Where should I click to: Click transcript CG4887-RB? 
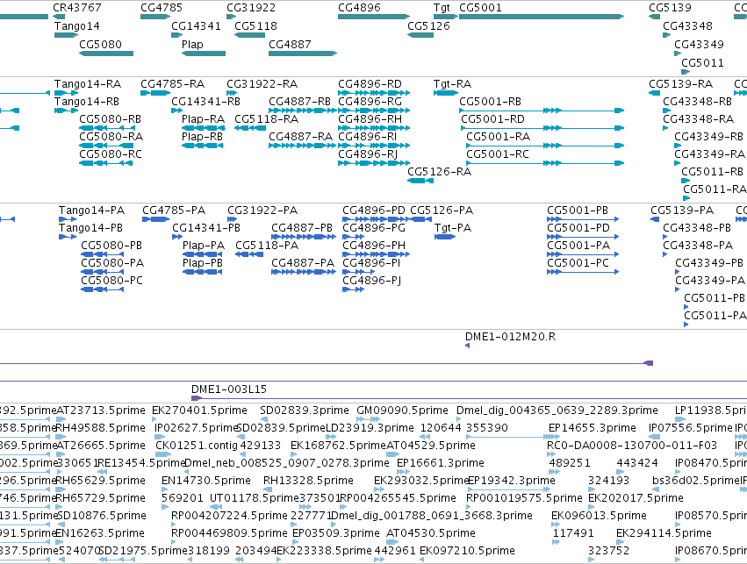(x=299, y=102)
